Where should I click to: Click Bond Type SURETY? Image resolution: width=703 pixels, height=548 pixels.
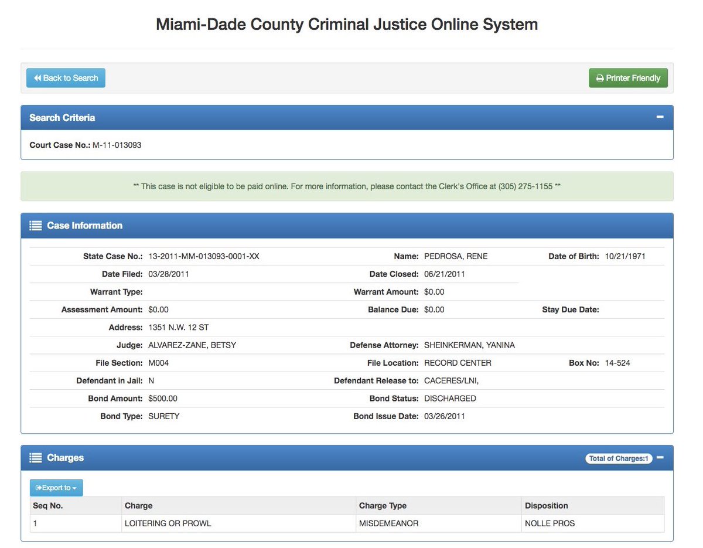tap(164, 416)
